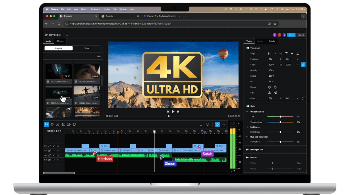Click the split-at-playhead icon
Viewport: 347px width, 195px height.
(x=224, y=125)
